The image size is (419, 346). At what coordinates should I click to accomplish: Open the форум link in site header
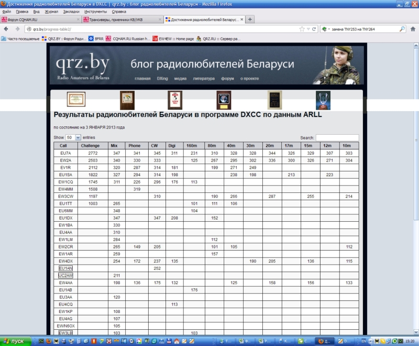(x=227, y=79)
